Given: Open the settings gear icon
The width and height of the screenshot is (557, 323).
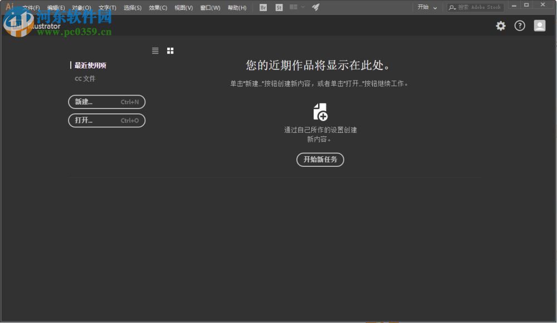Looking at the screenshot, I should (x=500, y=26).
